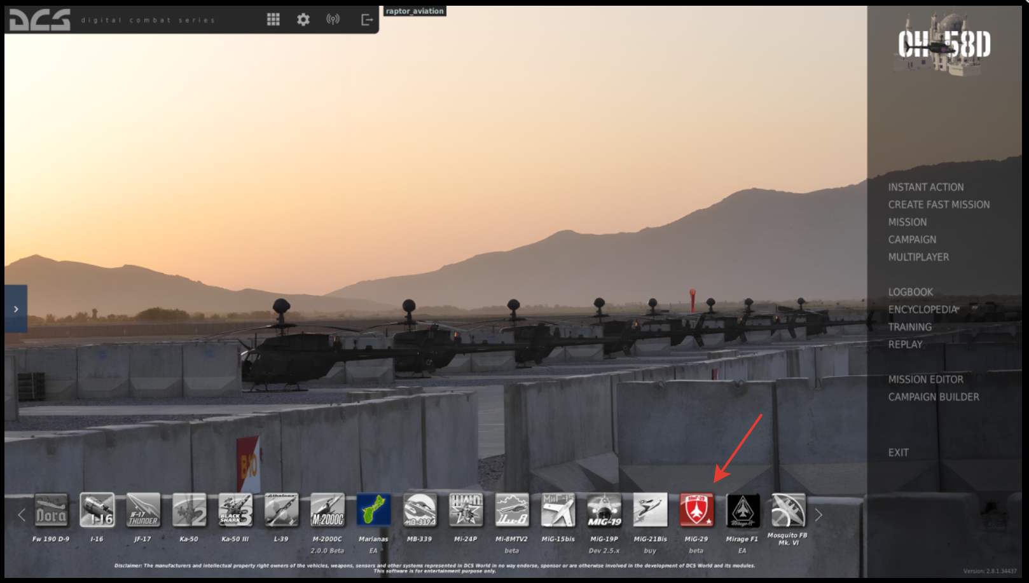Select the Mosquito FB Mk. VI module icon
Viewport: 1029px width, 583px height.
(789, 510)
